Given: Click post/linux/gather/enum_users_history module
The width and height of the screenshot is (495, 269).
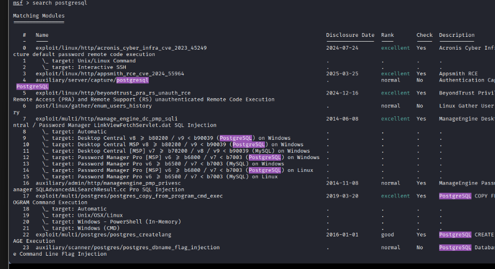Looking at the screenshot, I should point(94,106).
